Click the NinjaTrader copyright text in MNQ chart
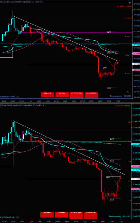Viewport: 140px width, 223px height. 10,217
